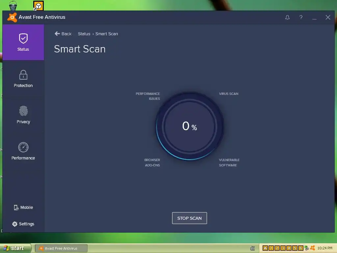Click the VIRUS SCAN label
Screen dimensions: 337x253
tap(229, 94)
